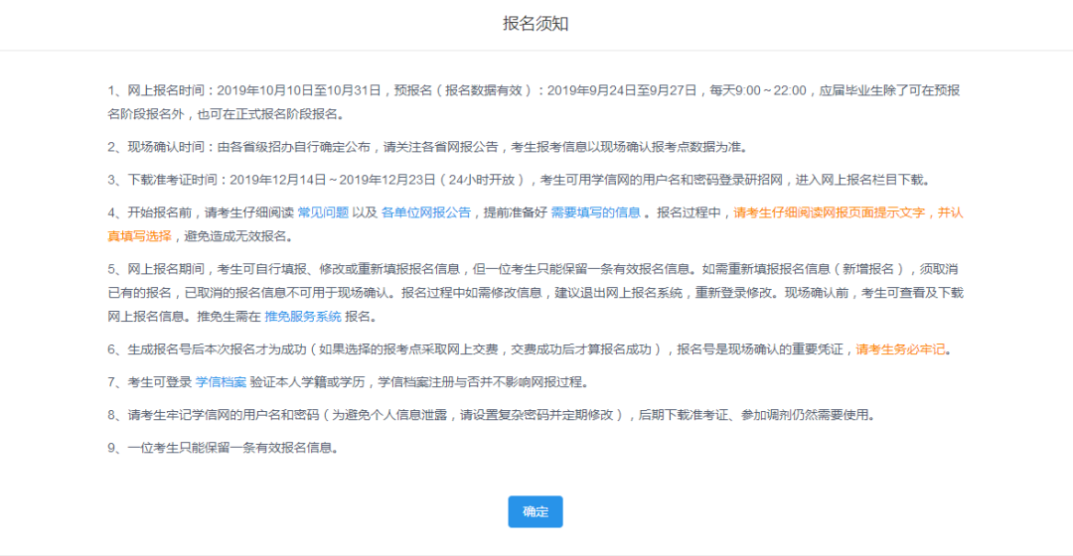The width and height of the screenshot is (1073, 556).
Task: Open the 需要填写的信息 link
Action: click(595, 212)
